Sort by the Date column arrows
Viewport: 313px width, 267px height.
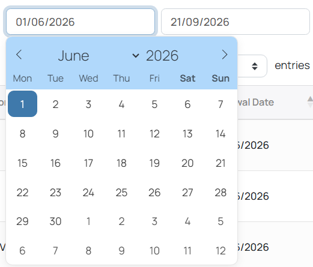[x=310, y=102]
